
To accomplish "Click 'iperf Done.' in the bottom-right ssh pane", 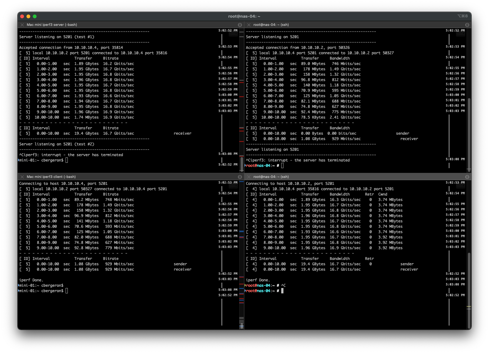I will 258,280.
